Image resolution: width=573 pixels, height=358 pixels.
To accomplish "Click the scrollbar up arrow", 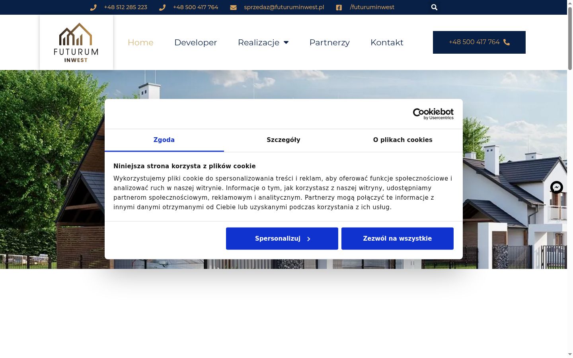I will coord(570,3).
